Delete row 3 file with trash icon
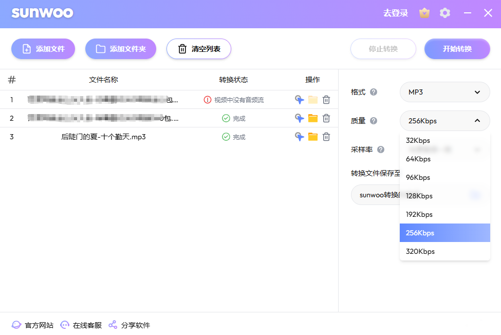 (326, 137)
